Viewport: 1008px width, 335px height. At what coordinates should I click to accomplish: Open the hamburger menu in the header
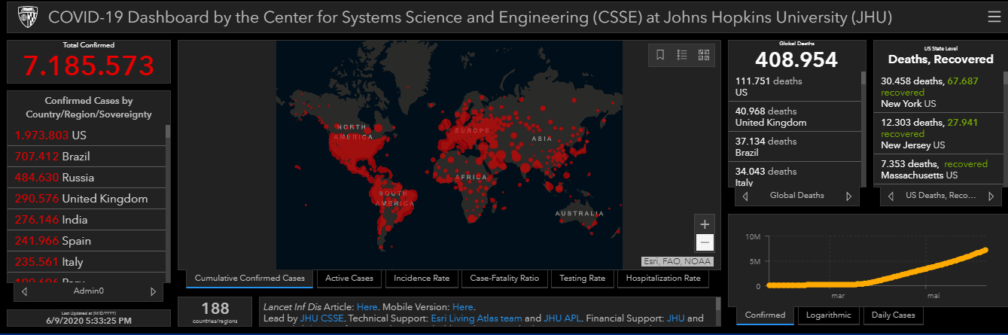994,17
